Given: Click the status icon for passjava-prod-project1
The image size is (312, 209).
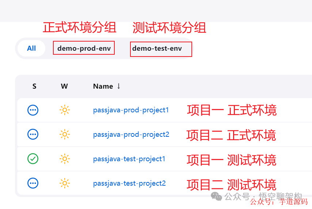Looking at the screenshot, I should tap(33, 110).
